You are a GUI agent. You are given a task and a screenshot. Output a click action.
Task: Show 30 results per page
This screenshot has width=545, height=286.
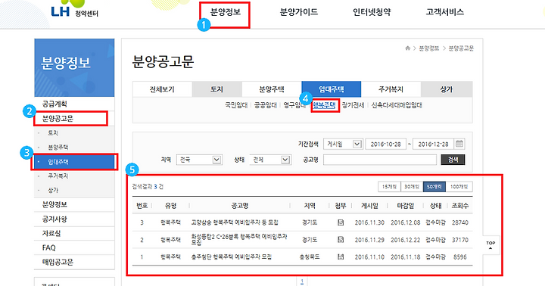point(412,187)
